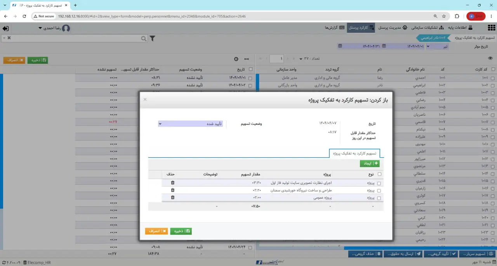The height and width of the screenshot is (266, 497).
Task: Select the تسهیم کارکرد به تفکیک پروژه tab
Action: point(354,153)
